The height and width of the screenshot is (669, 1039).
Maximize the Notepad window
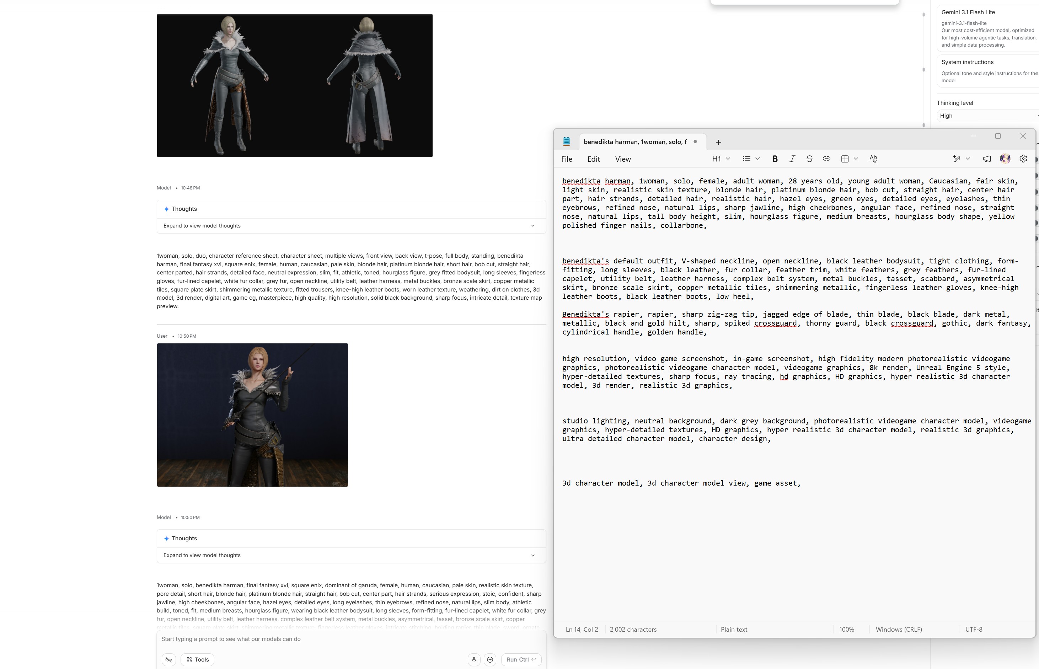[998, 136]
